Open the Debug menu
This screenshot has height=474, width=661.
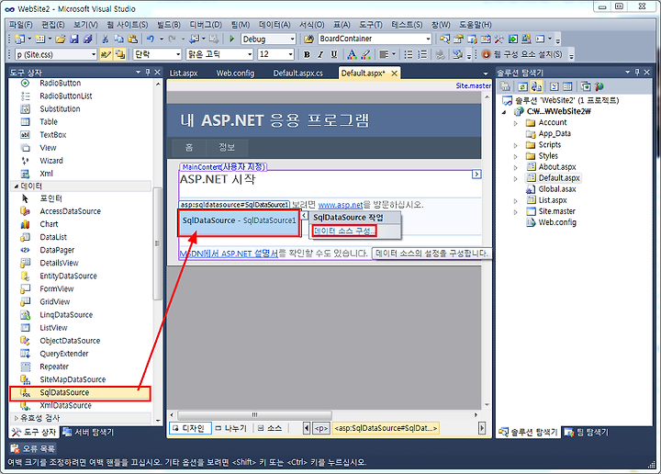[206, 25]
